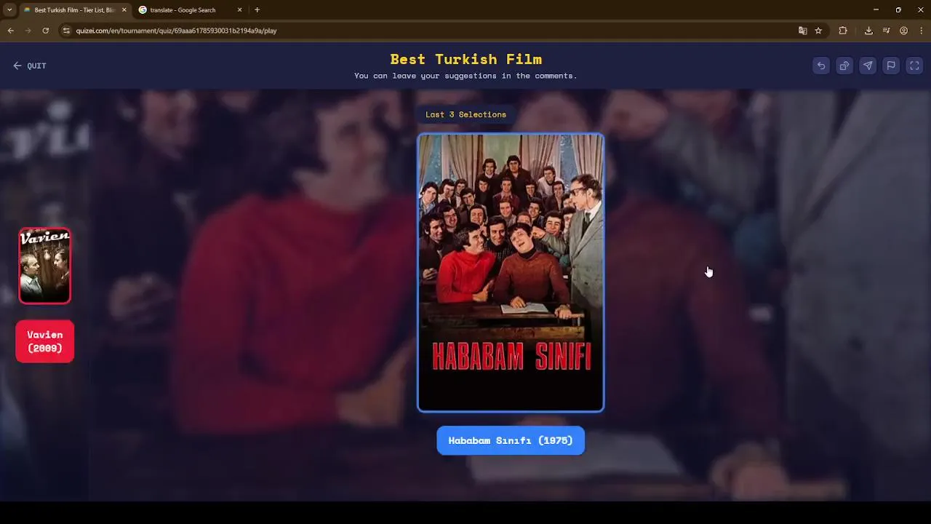Click the comments suggestion subtitle text
The image size is (931, 524).
tap(465, 76)
